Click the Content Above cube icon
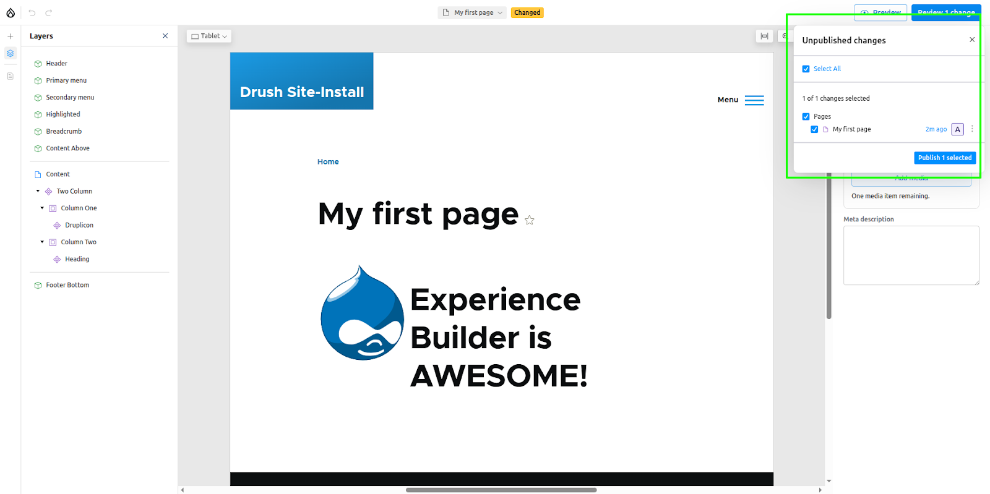 click(x=38, y=148)
